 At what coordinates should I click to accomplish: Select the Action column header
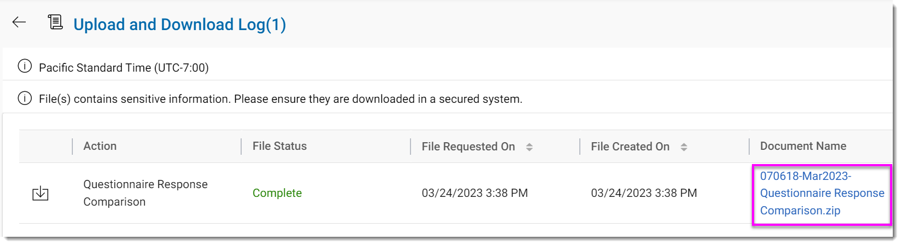(100, 146)
